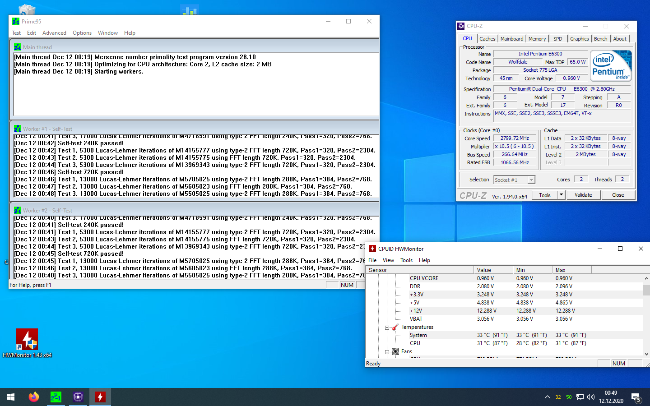Open the Help menu in HWMonitor
This screenshot has height=406, width=650.
click(x=424, y=260)
